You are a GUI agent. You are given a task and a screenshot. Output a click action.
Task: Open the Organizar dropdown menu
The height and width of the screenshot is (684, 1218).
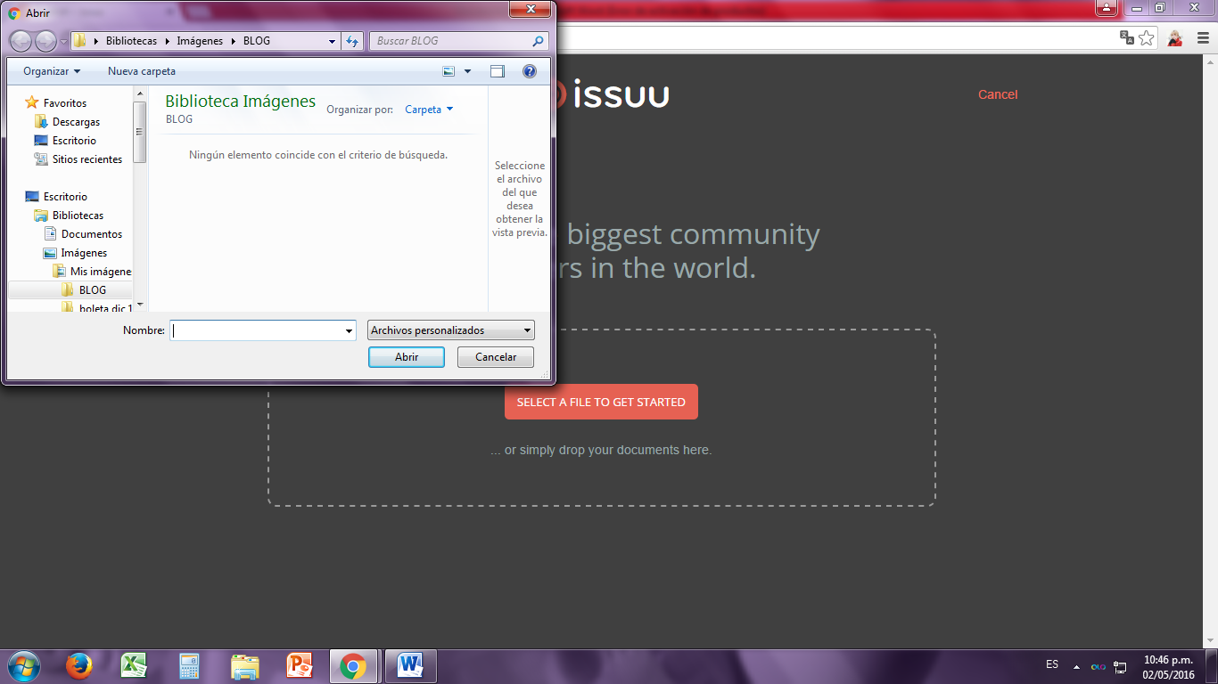click(x=52, y=71)
